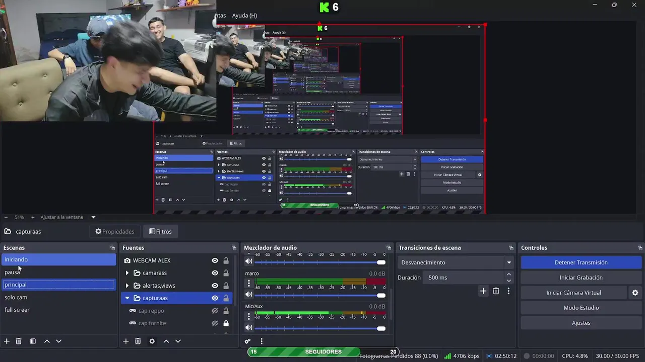Mute the marco audio channel
Screen dimensions: 645x362
248,294
